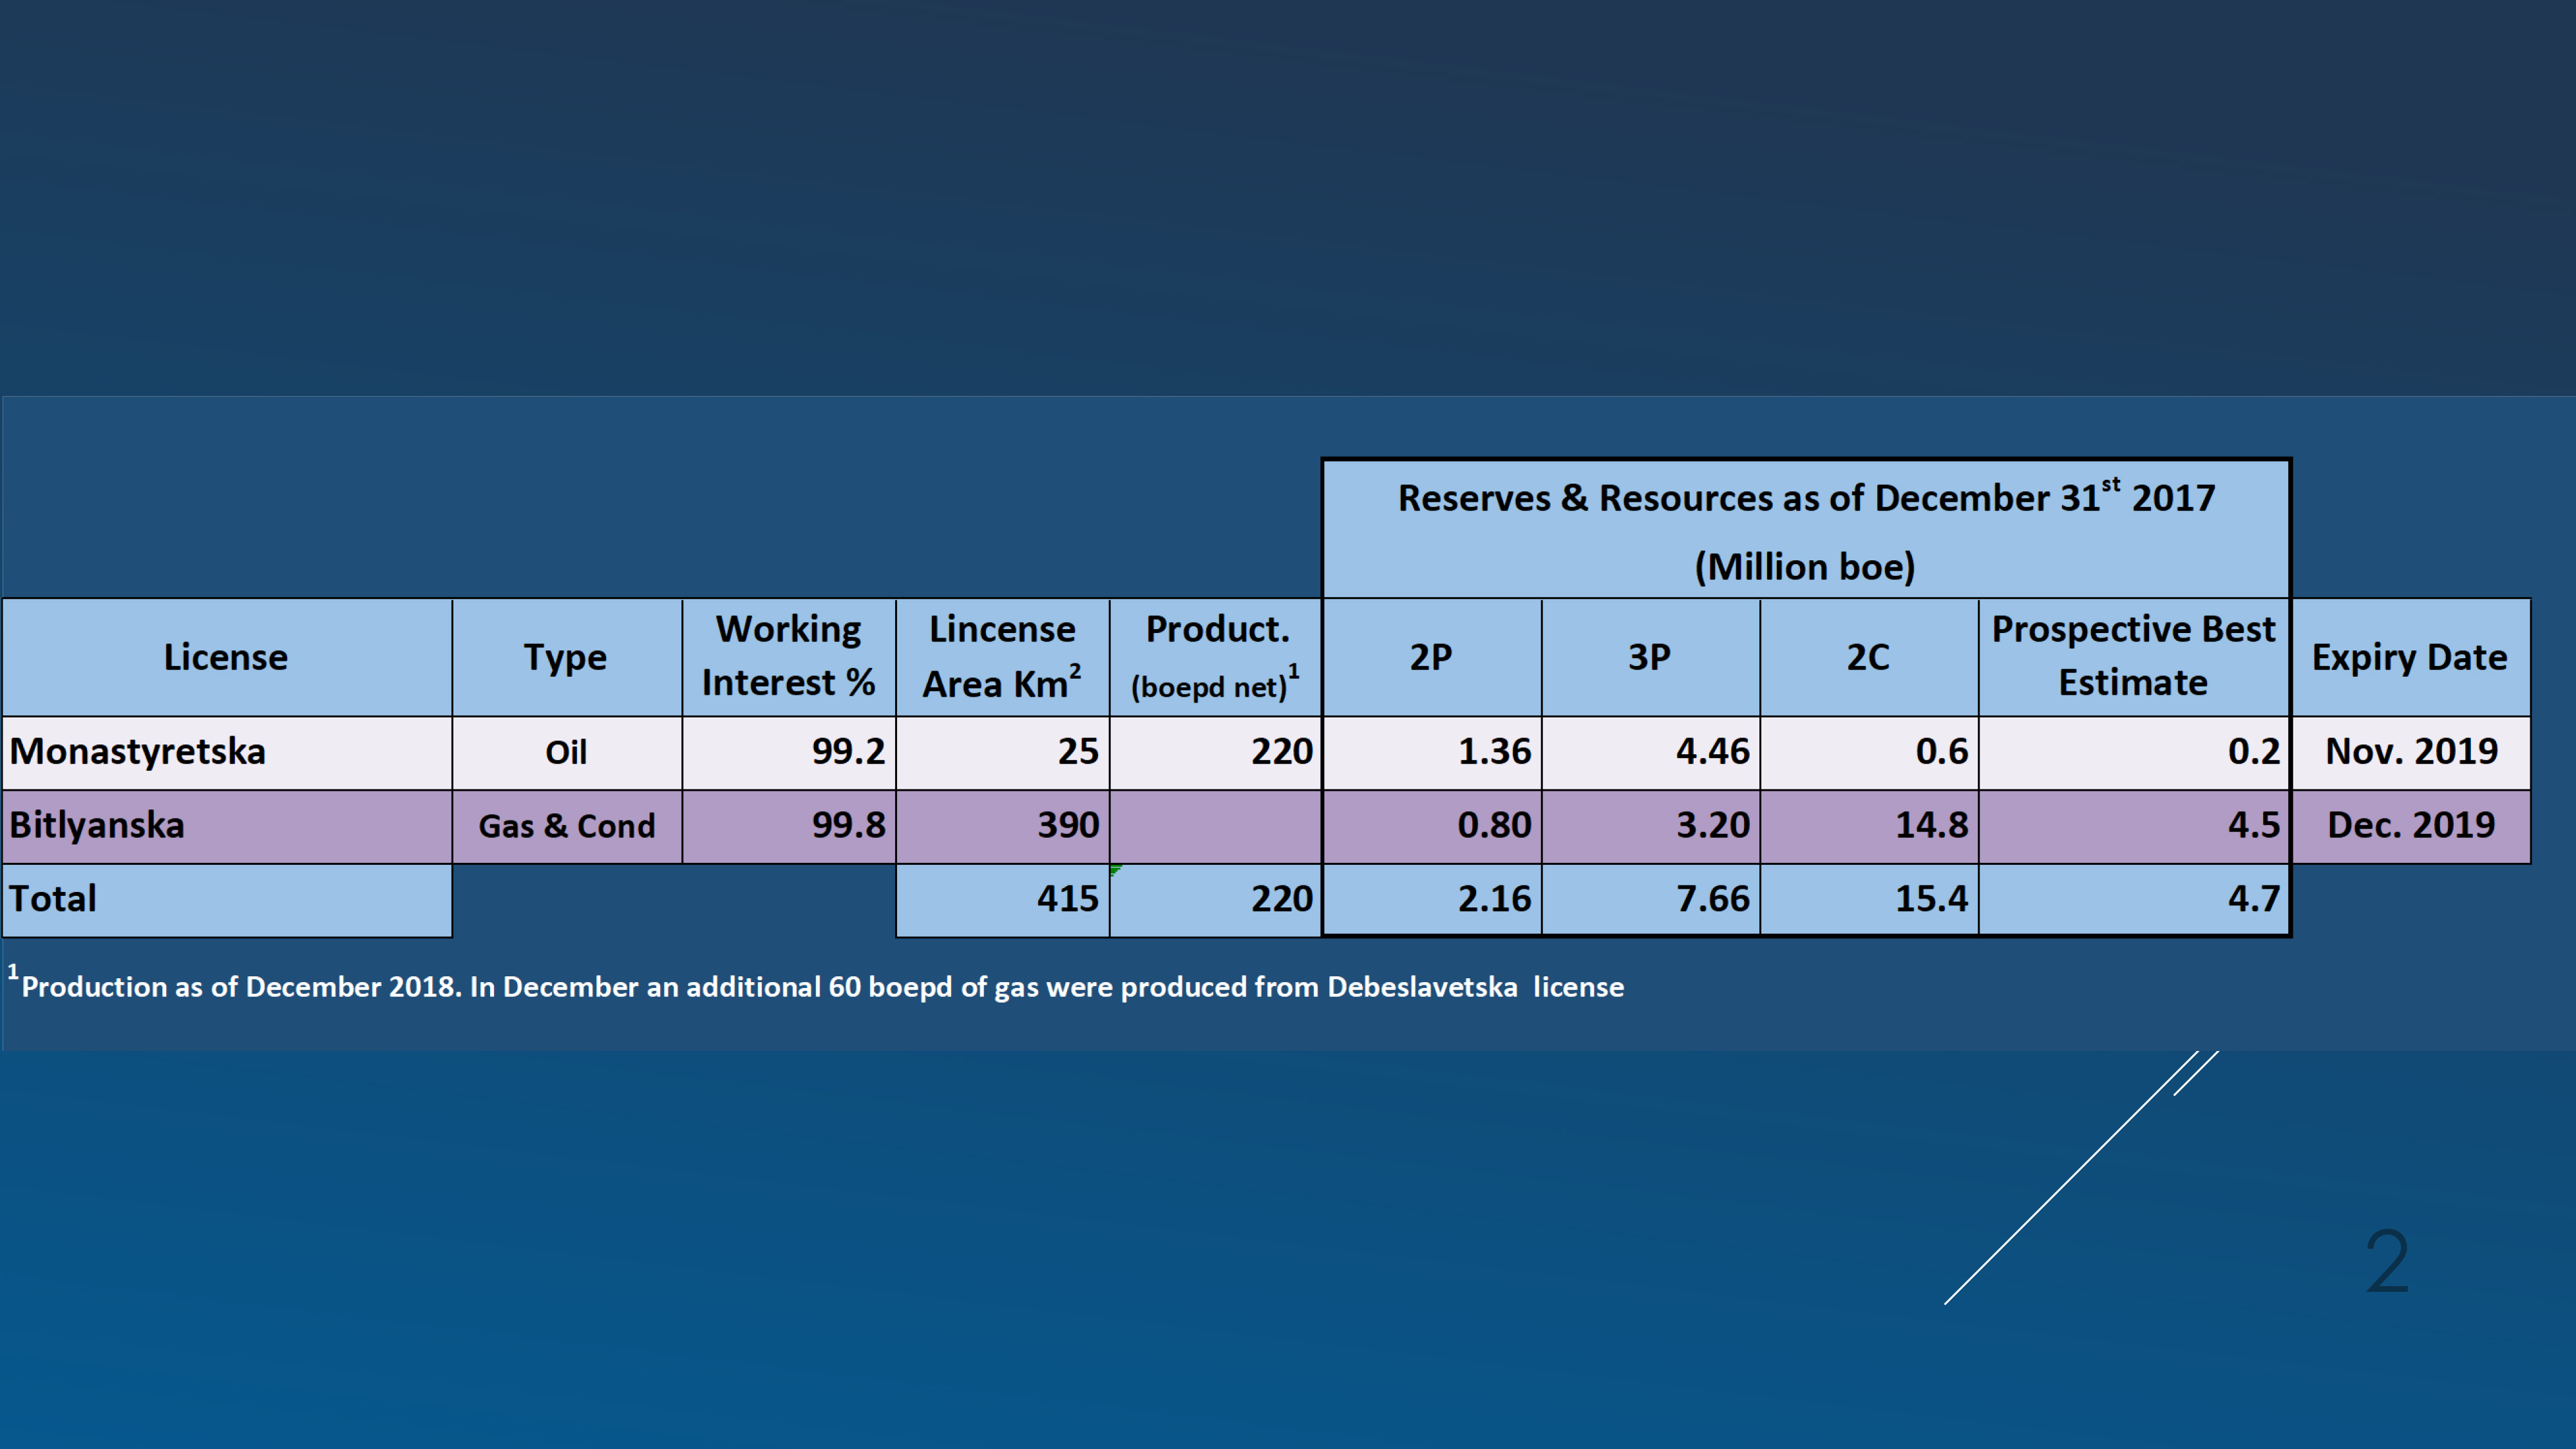Click the Dec. 2019 expiry cell
The width and height of the screenshot is (2576, 1449).
coord(2411,825)
